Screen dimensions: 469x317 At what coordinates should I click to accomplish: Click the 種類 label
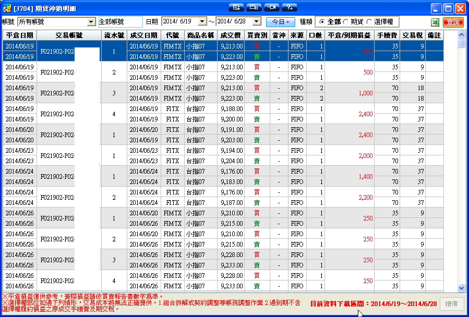pos(306,22)
